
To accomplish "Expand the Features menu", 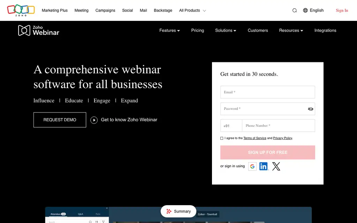I will tap(170, 31).
